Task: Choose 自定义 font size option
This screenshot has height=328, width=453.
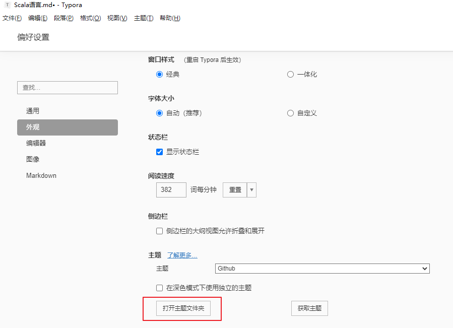Action: pyautogui.click(x=290, y=113)
